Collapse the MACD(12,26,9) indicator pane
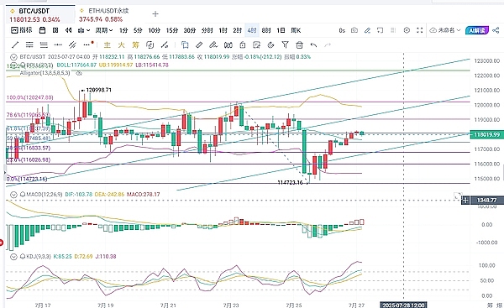Screen dimensions: 504x308 tap(13, 195)
